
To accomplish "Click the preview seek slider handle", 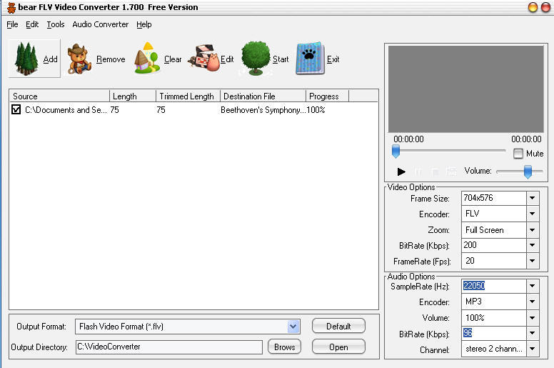I will 396,151.
